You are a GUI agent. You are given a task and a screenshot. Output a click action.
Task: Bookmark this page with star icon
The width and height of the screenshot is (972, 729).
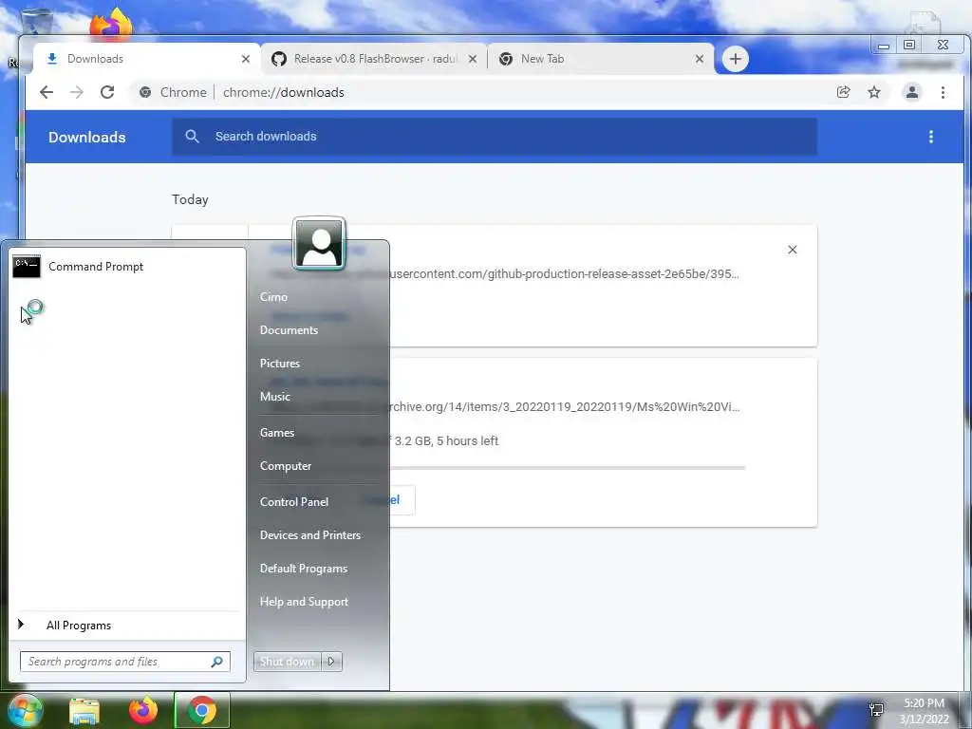coord(874,92)
